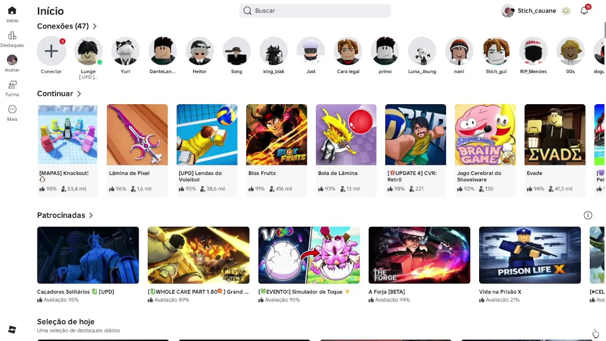Open the Mais three-dots menu icon
The height and width of the screenshot is (341, 606).
click(12, 109)
